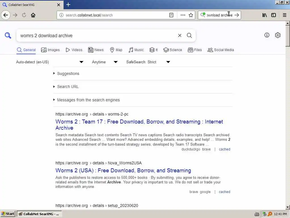Open preferences gear icon

(x=278, y=35)
